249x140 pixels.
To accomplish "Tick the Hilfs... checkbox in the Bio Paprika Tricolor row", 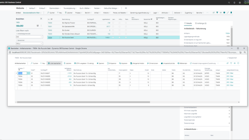I will pos(119,23).
